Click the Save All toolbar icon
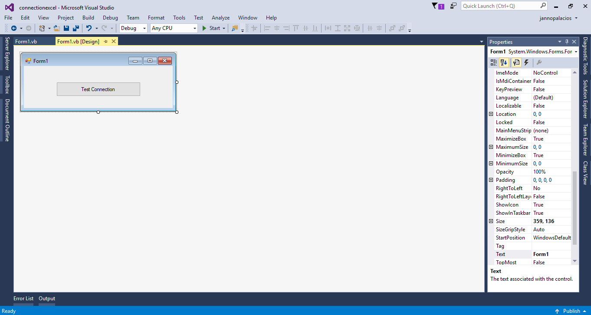The width and height of the screenshot is (591, 315). click(76, 28)
